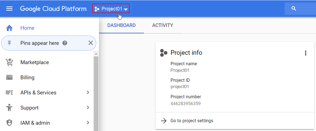Image resolution: width=316 pixels, height=131 pixels.
Task: Switch to the ACTIVITY tab
Action: click(162, 25)
